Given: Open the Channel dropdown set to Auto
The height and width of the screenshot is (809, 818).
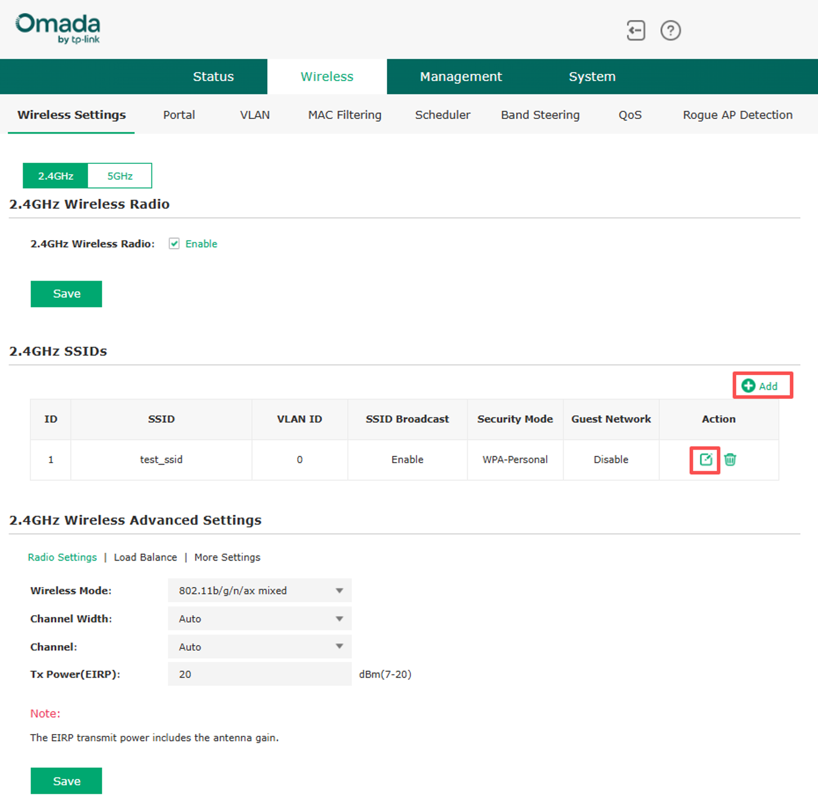Looking at the screenshot, I should pyautogui.click(x=260, y=647).
